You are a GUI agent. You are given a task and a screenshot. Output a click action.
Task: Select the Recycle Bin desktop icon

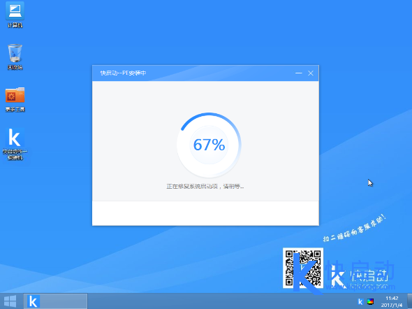pyautogui.click(x=15, y=57)
